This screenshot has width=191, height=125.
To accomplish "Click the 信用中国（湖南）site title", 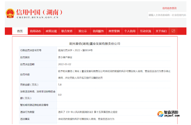I will coord(40,12).
